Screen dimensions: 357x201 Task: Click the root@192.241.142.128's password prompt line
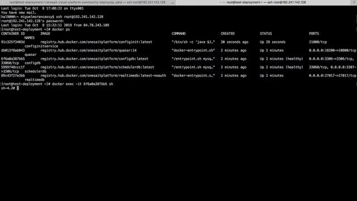[32, 21]
